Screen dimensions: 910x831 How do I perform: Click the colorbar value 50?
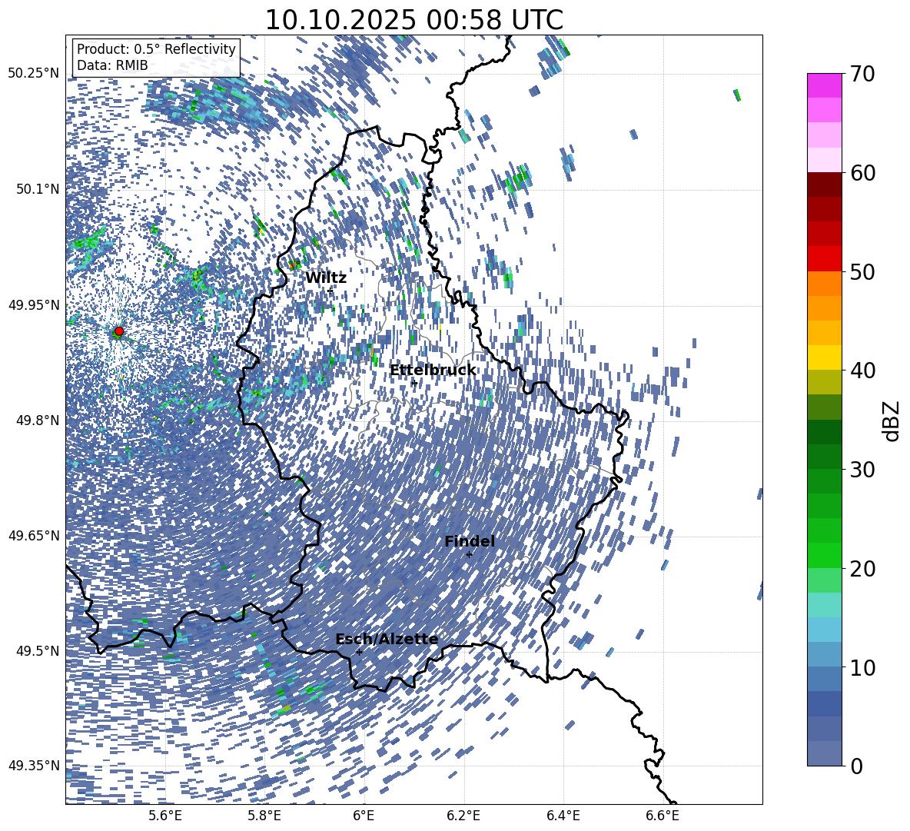(x=862, y=271)
